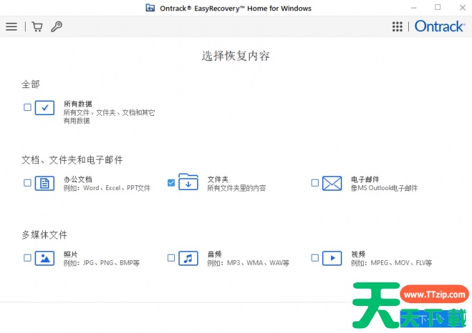Open the apps grid icon
This screenshot has width=472, height=333.
(x=397, y=26)
